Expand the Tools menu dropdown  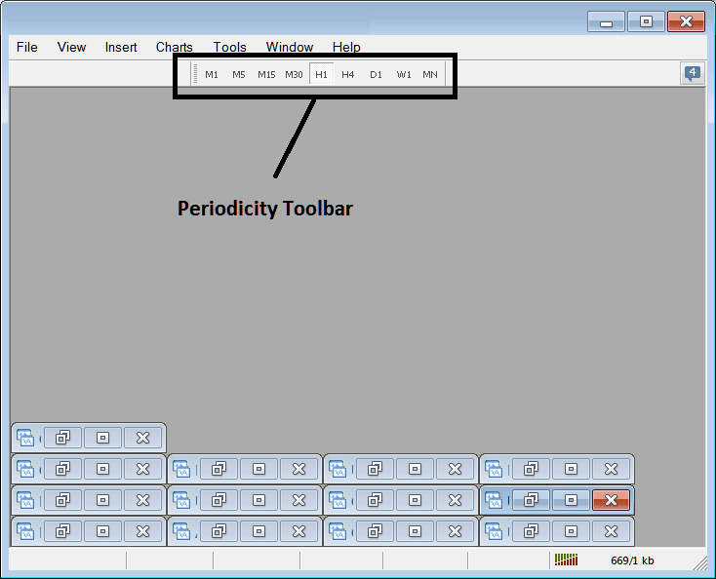pos(229,47)
